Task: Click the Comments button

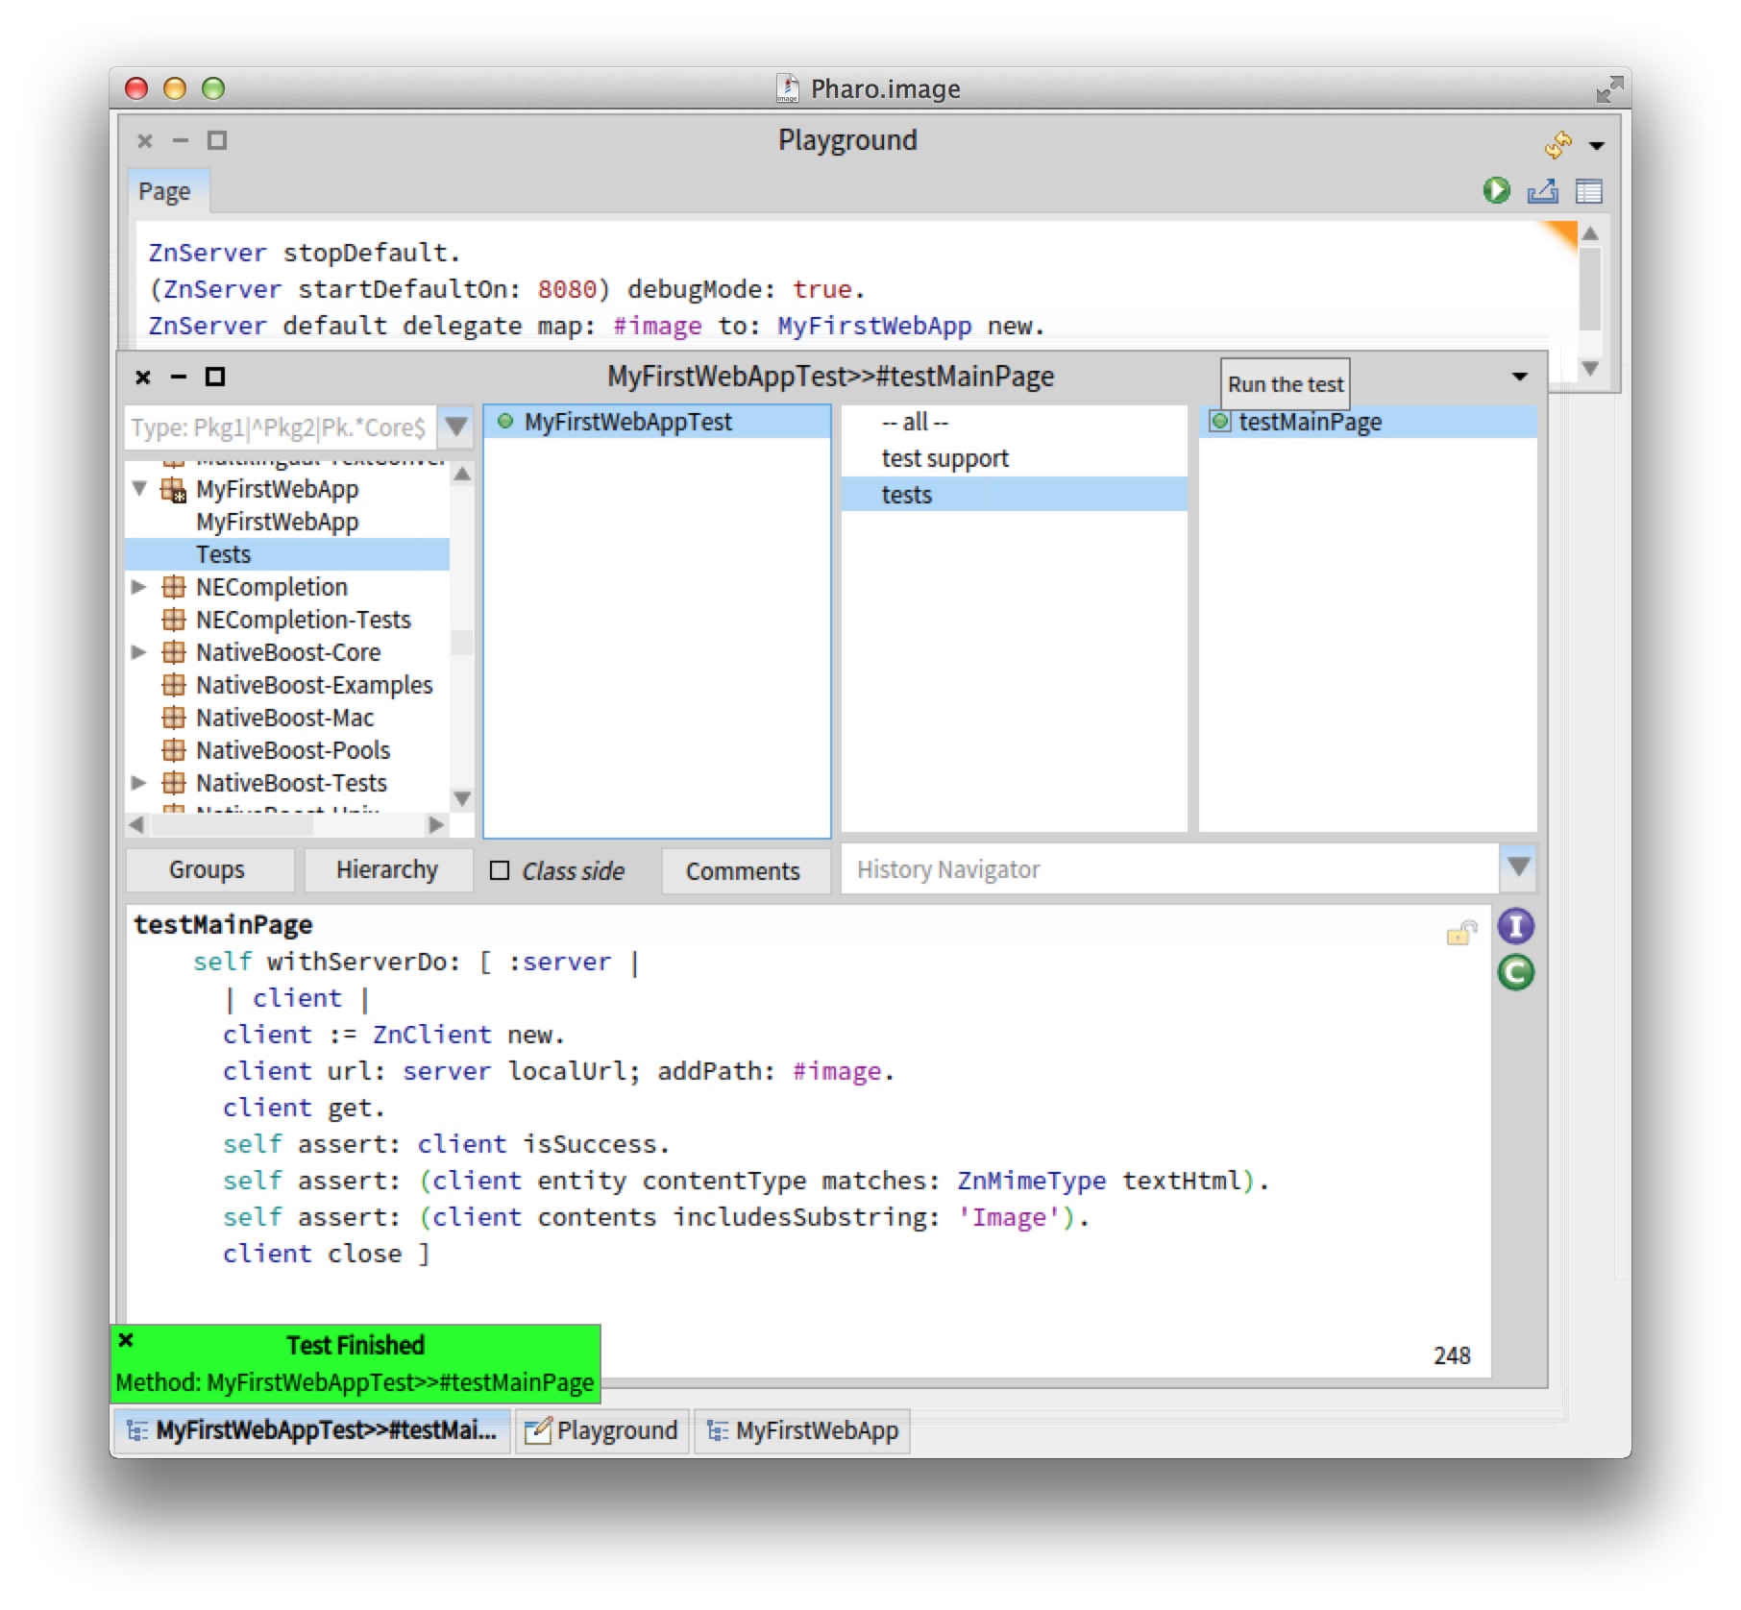Action: coord(743,871)
